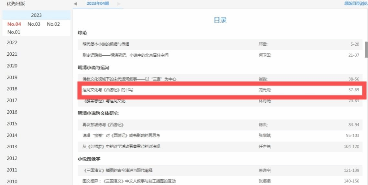This screenshot has height=185, width=368.
Task: Click the previous issue left arrow
Action: pyautogui.click(x=75, y=4)
